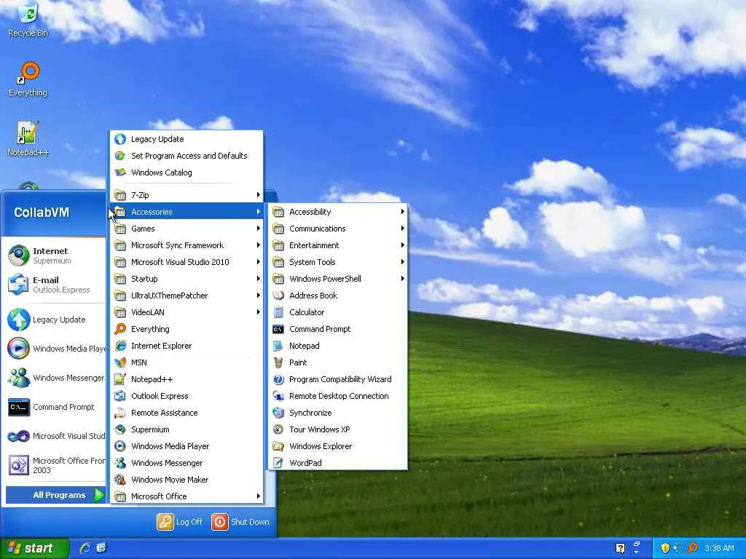The width and height of the screenshot is (746, 559).
Task: Click the taskbar clock showing 3:38 AM
Action: click(x=719, y=548)
